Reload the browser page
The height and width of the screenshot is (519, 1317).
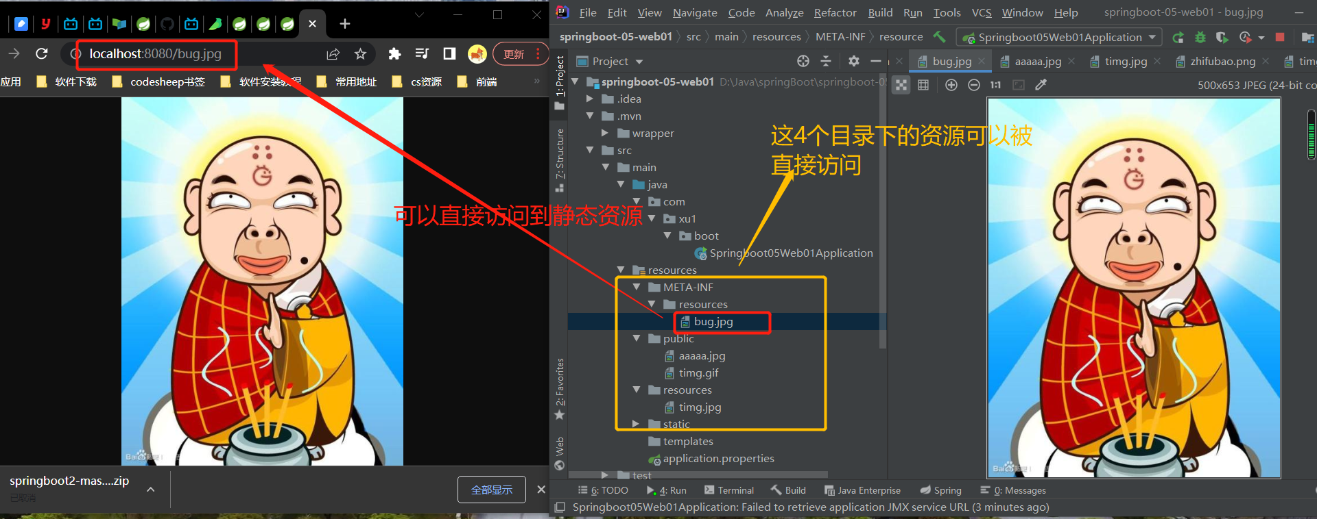[x=42, y=53]
